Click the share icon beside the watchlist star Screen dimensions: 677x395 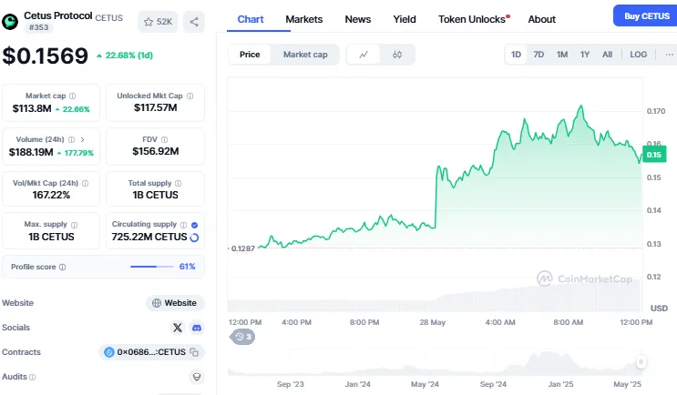(194, 22)
